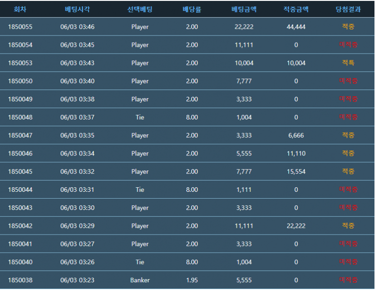Click the 당첨결과 column header

(x=348, y=9)
